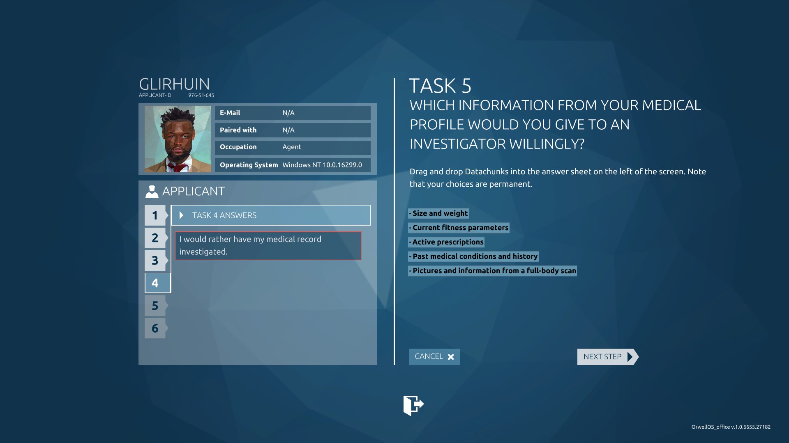The height and width of the screenshot is (443, 789).
Task: Click the OrwellOS_office version text
Action: (x=731, y=427)
